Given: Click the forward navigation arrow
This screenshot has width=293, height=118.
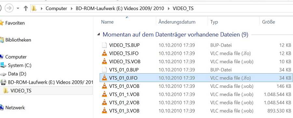Looking at the screenshot, I should point(9,8).
